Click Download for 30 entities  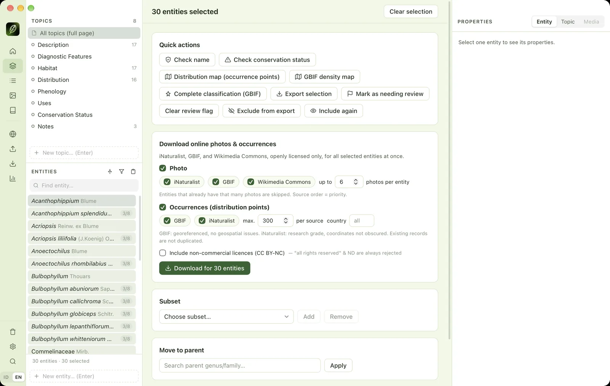pos(205,268)
